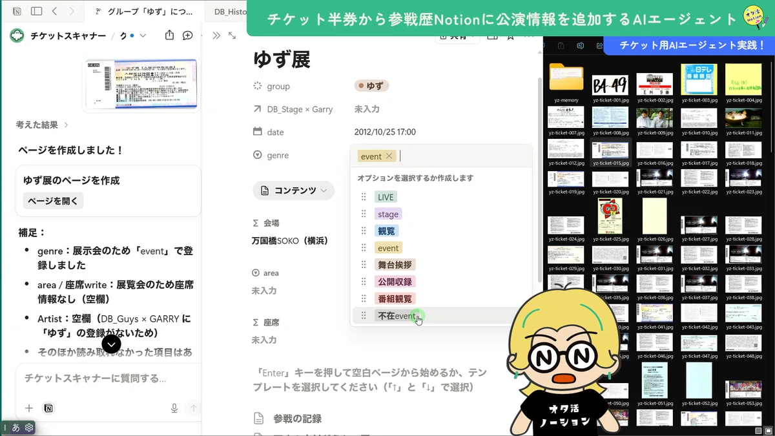Start a new chat with the plus-bubble icon
775x436 pixels.
188,36
